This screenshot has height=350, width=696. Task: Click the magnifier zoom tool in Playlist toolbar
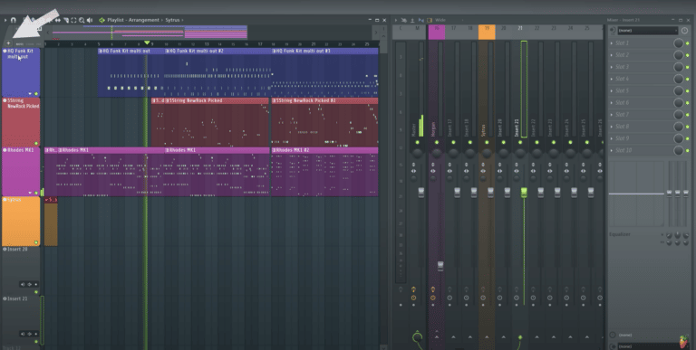(x=82, y=20)
